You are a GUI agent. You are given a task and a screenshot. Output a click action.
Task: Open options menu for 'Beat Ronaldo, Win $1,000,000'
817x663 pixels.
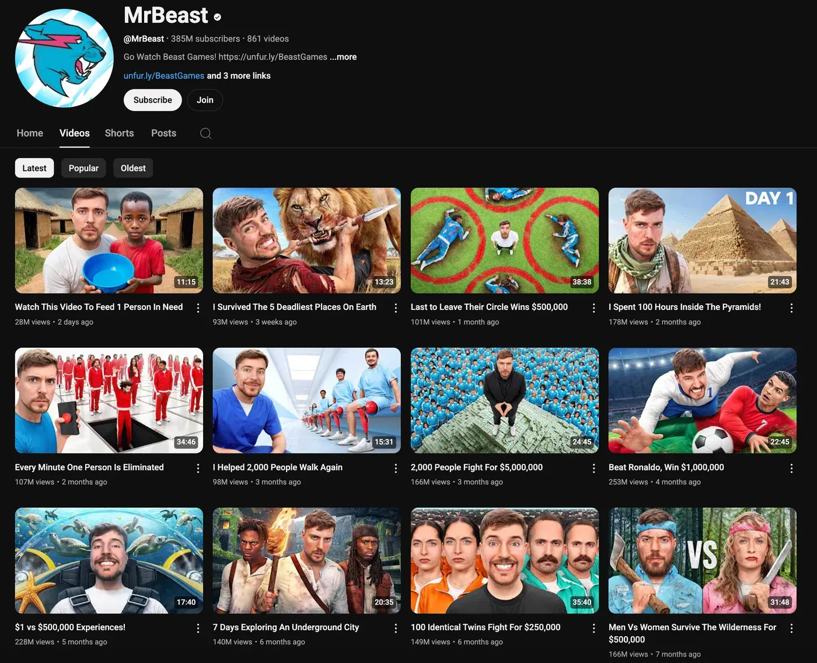click(x=791, y=468)
